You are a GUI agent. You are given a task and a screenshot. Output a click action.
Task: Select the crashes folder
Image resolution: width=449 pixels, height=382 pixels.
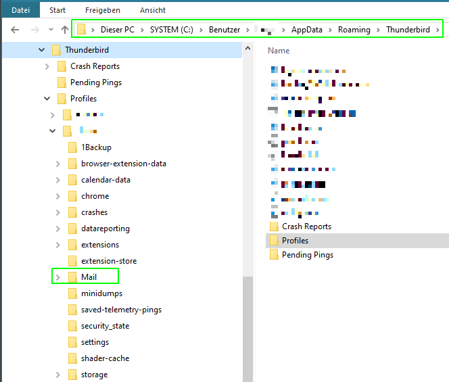[94, 212]
